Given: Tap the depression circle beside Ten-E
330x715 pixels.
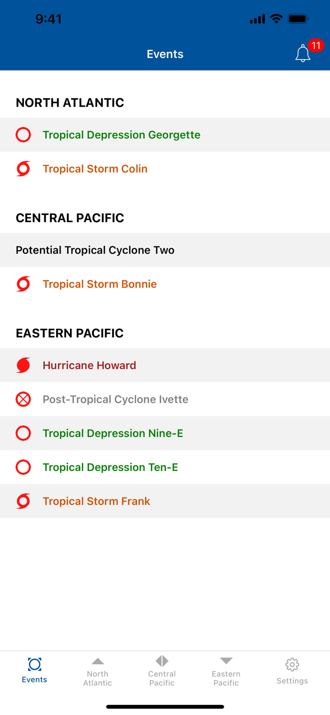Looking at the screenshot, I should (x=23, y=467).
